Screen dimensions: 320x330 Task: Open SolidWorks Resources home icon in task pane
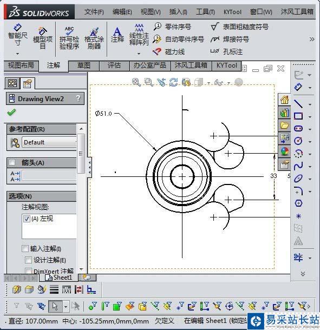click(284, 100)
